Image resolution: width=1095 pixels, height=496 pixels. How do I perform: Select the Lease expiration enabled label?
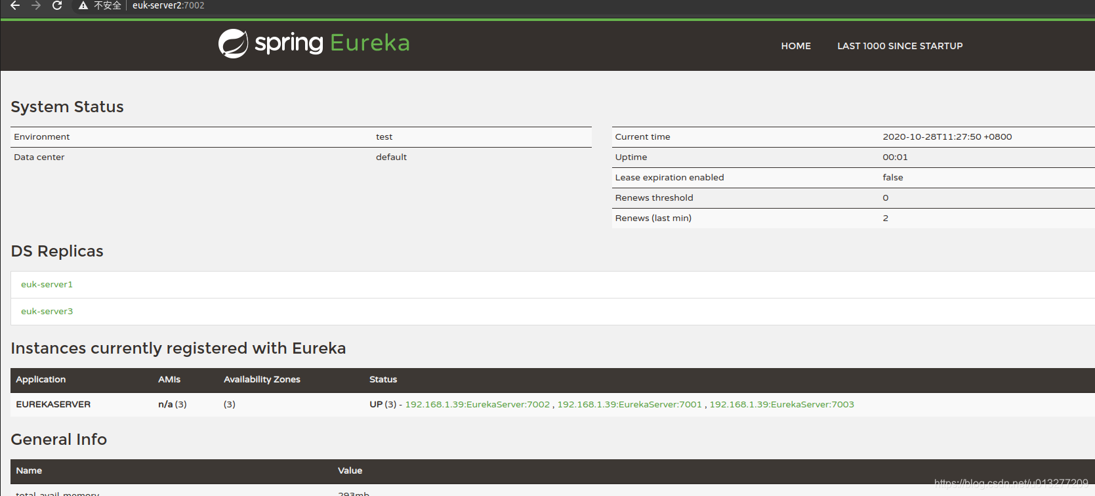coord(669,177)
